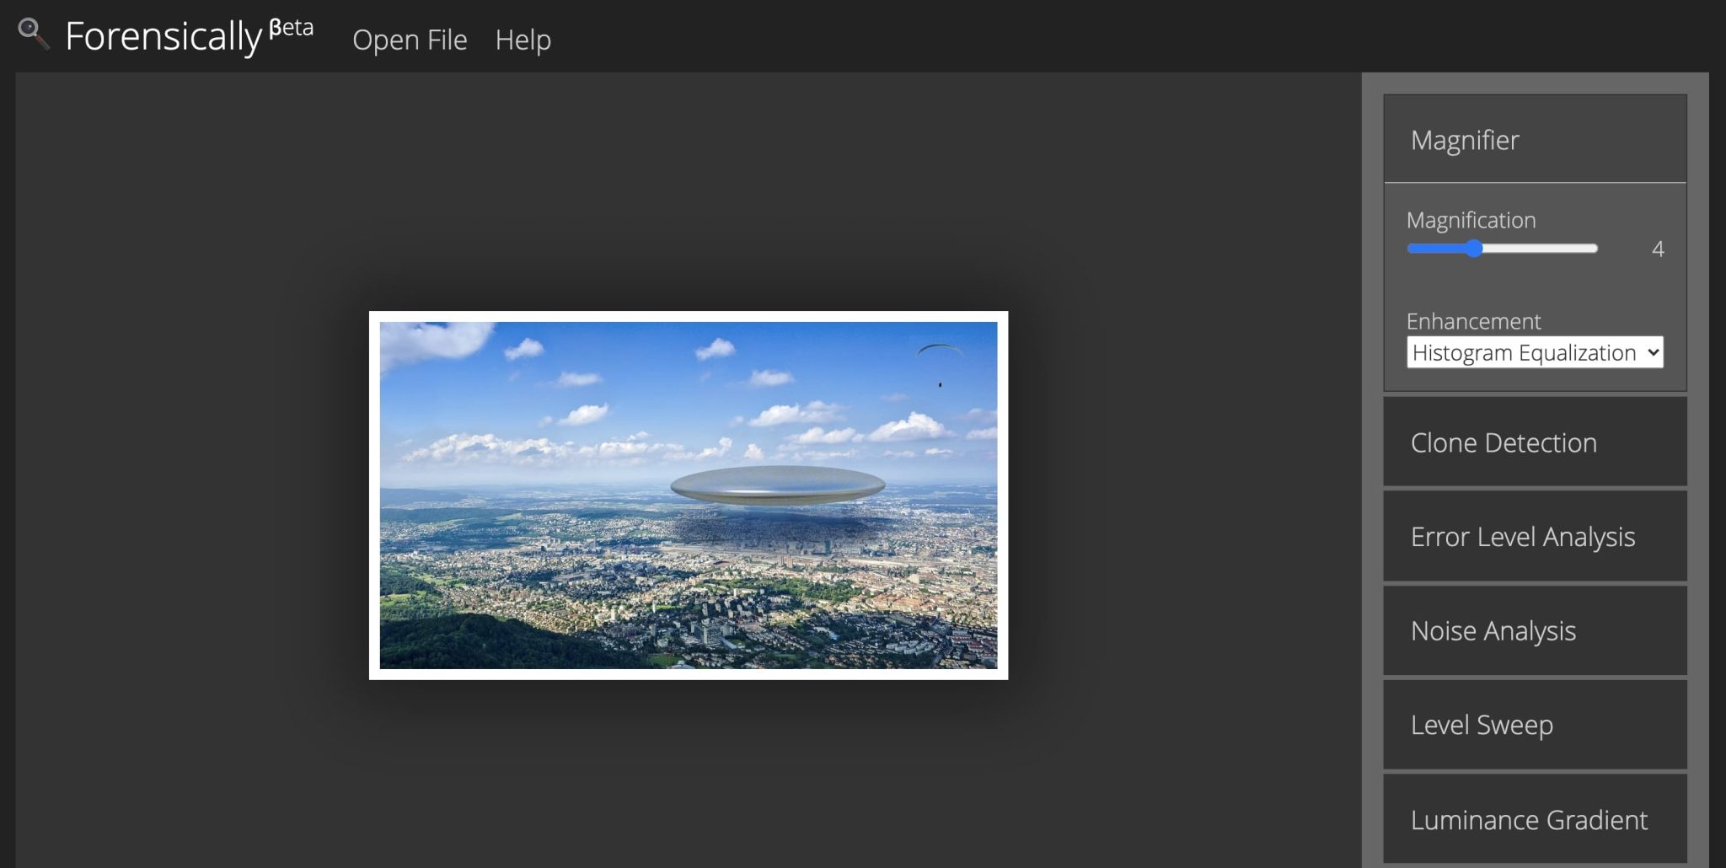
Task: Open the Open File menu
Action: coord(410,40)
